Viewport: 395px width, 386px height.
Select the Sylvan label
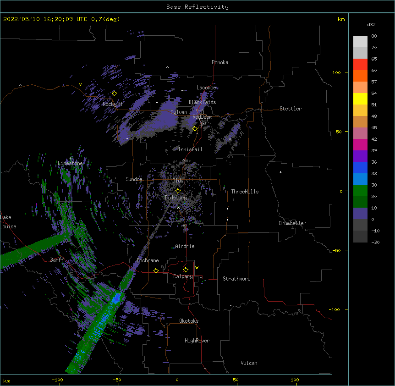click(x=179, y=112)
